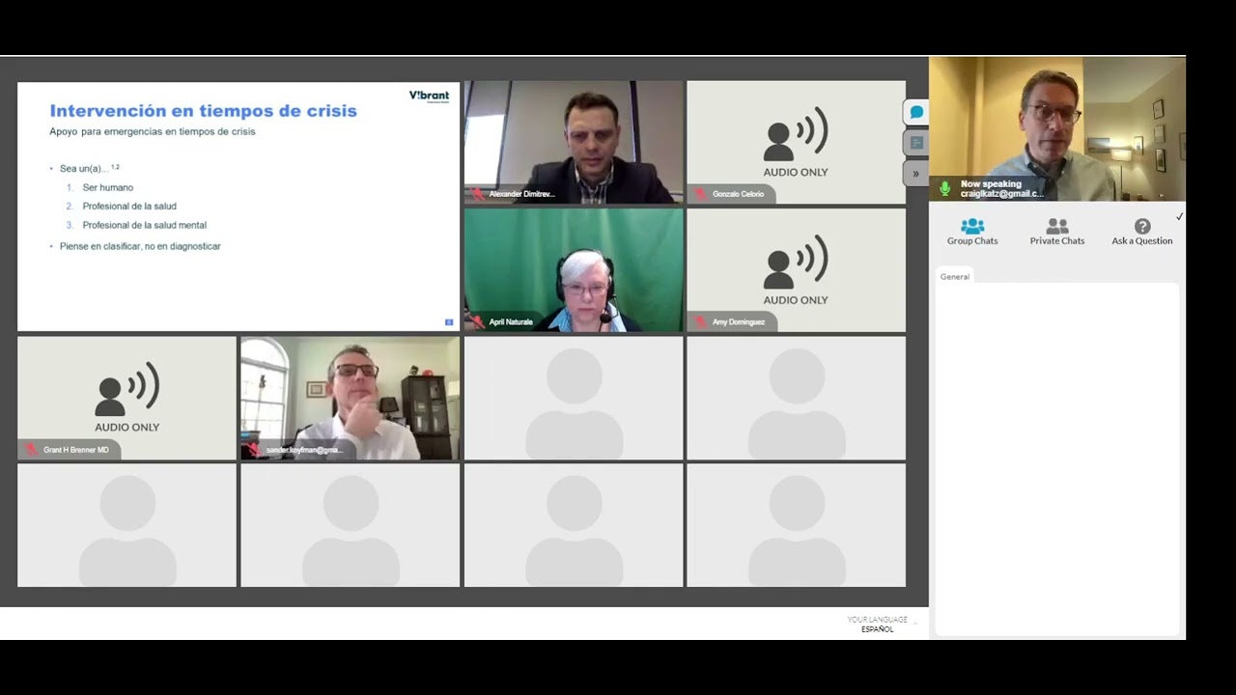Viewport: 1236px width, 695px height.
Task: Click slide line 'Profesional de la salud mental'
Action: [145, 225]
